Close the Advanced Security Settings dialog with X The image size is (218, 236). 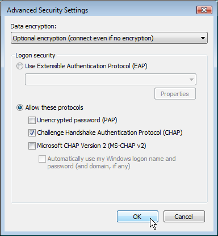click(204, 10)
